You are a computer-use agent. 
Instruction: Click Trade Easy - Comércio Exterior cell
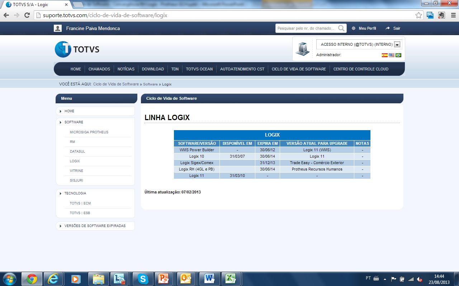click(x=317, y=163)
